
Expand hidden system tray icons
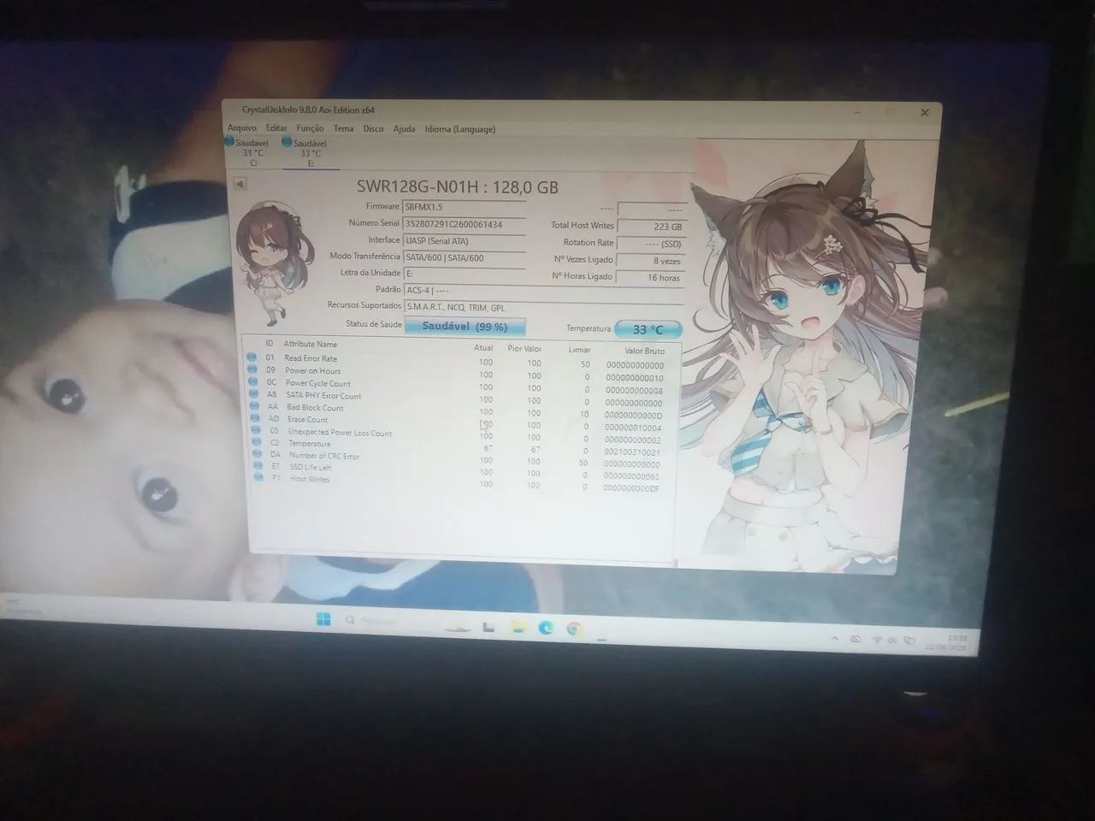pyautogui.click(x=835, y=639)
